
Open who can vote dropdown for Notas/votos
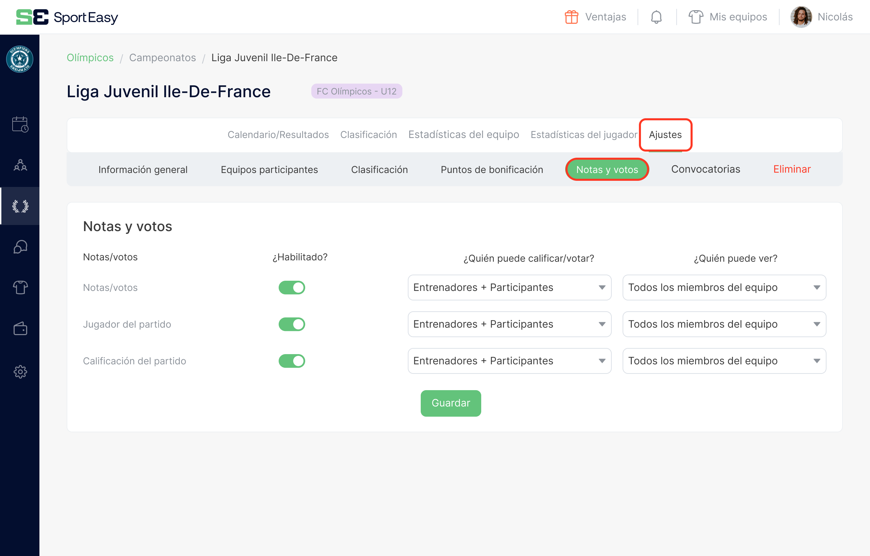[509, 288]
